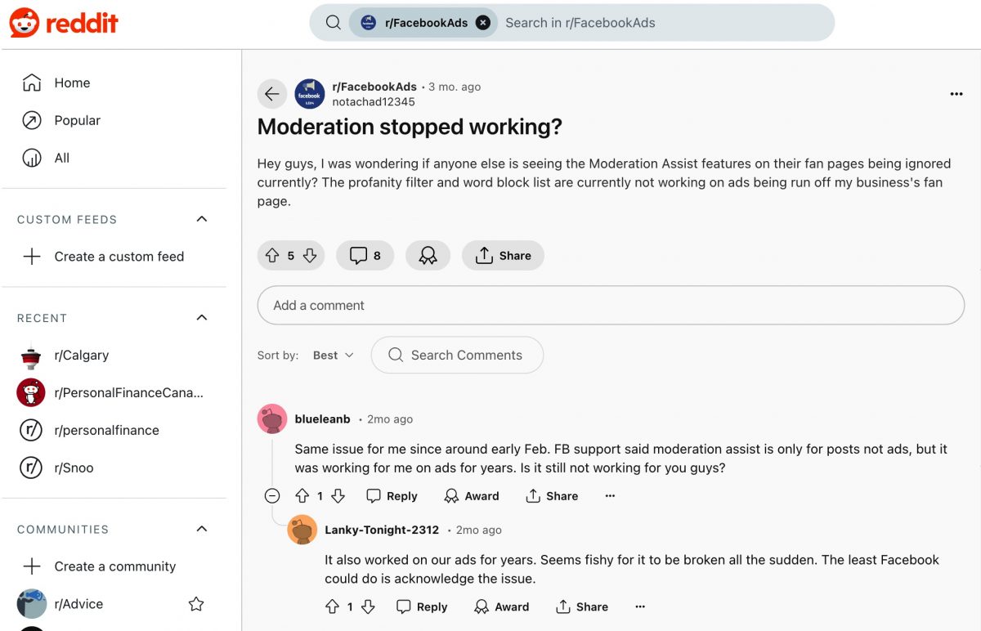This screenshot has width=981, height=631.
Task: Open post options three-dot menu
Action: (956, 94)
